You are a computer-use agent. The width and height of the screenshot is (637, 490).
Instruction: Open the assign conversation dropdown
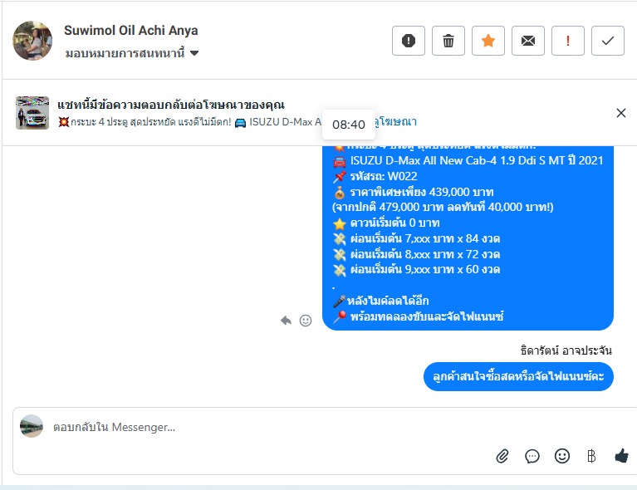(132, 53)
